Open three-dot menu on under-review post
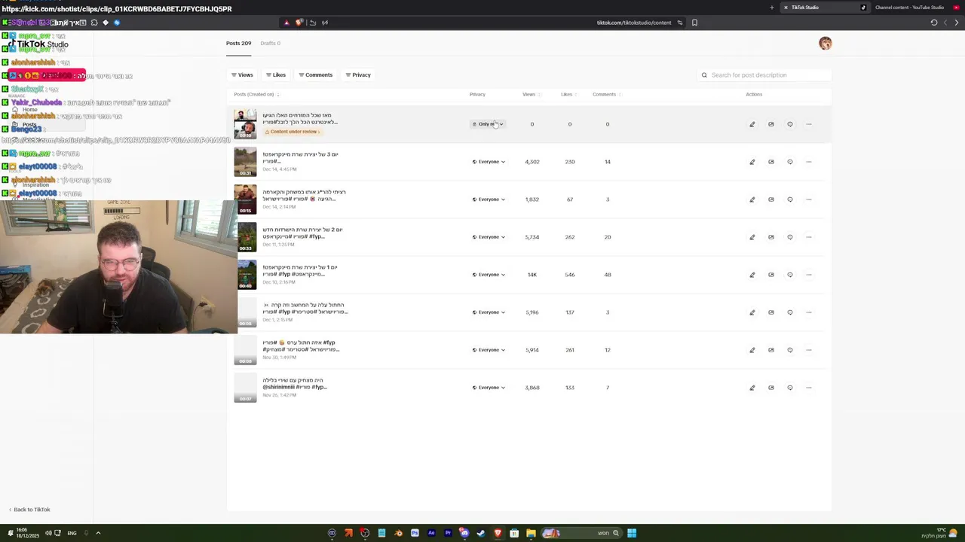Image resolution: width=965 pixels, height=542 pixels. pyautogui.click(x=808, y=124)
